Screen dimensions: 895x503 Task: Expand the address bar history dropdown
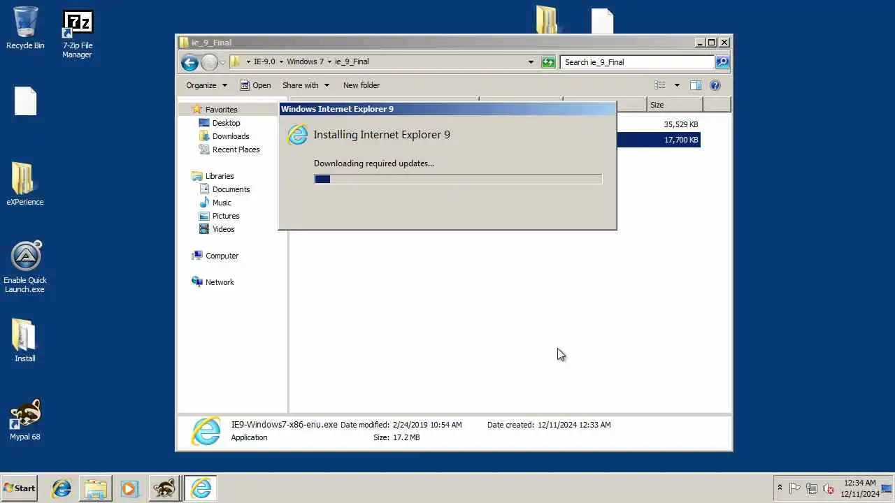coord(531,62)
